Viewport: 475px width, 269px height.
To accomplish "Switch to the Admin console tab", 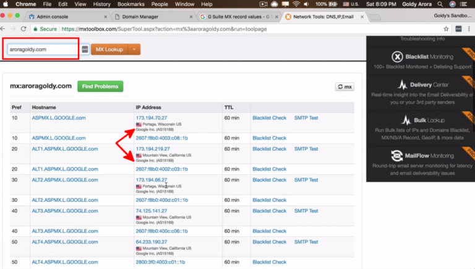I will click(x=67, y=17).
